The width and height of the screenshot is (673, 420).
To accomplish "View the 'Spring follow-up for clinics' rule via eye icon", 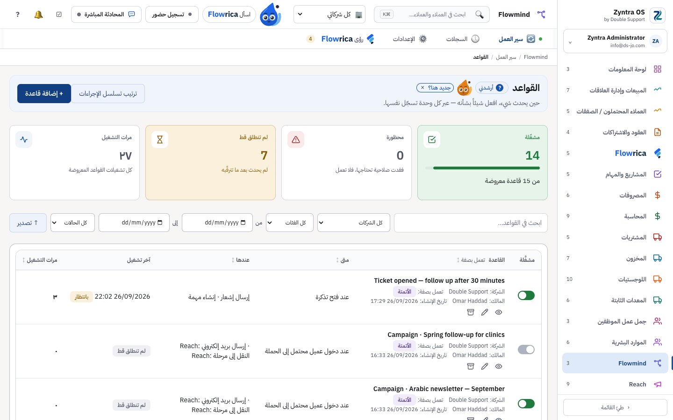I will tap(499, 366).
